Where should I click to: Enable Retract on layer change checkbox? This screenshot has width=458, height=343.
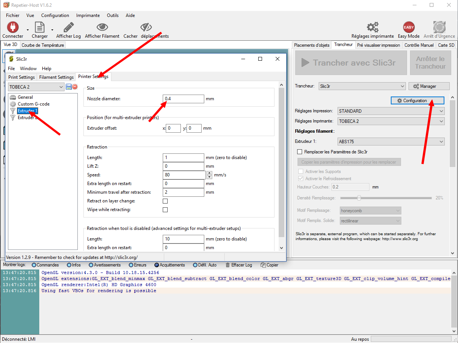click(x=165, y=201)
